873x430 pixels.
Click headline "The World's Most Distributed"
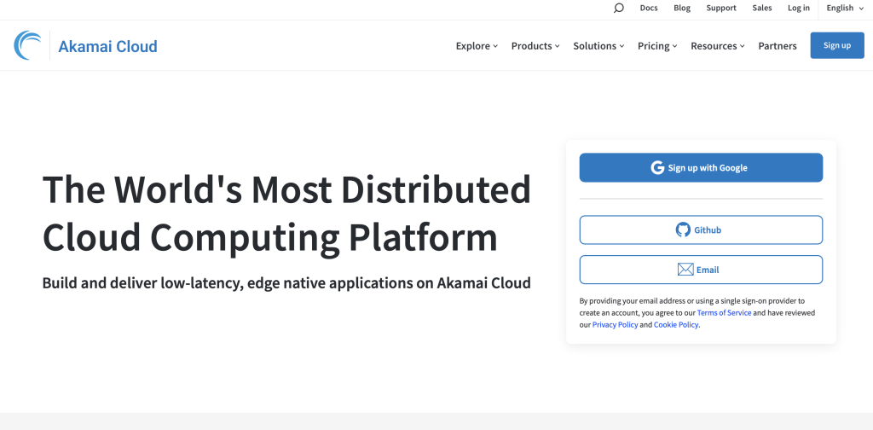286,189
